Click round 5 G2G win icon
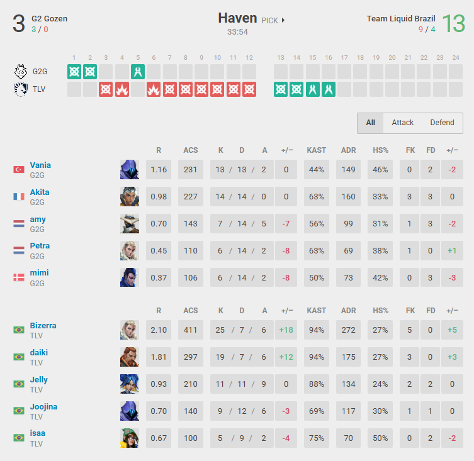The height and width of the screenshot is (461, 474). [x=138, y=72]
